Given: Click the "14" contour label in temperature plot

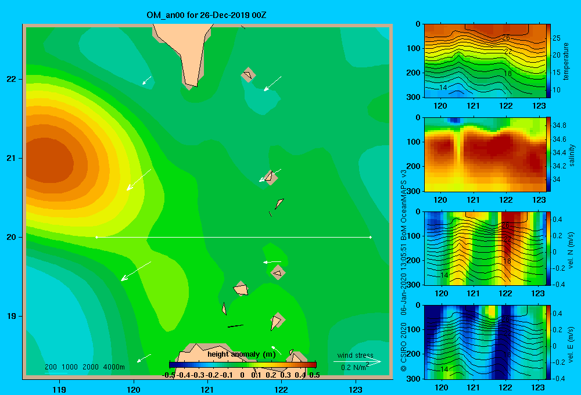Looking at the screenshot, I should (x=443, y=88).
